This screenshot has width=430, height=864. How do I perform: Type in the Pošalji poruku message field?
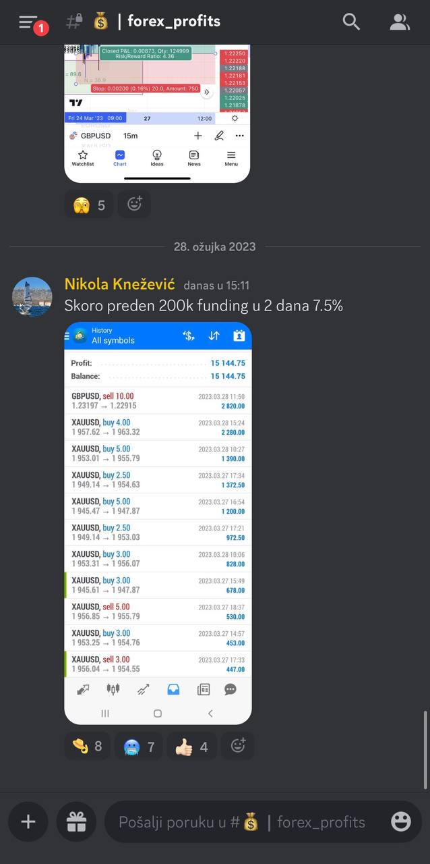[243, 822]
